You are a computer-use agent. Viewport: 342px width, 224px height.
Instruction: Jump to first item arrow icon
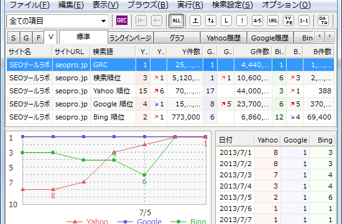141,21
